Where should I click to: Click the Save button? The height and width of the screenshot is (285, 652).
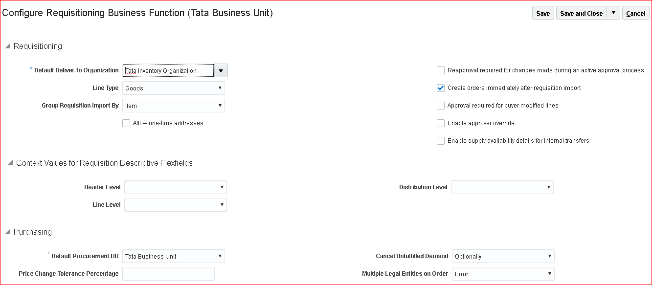tap(543, 13)
